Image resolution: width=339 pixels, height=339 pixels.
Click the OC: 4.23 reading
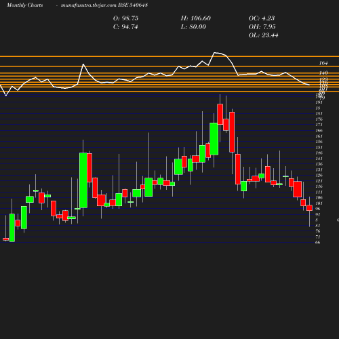[262, 18]
